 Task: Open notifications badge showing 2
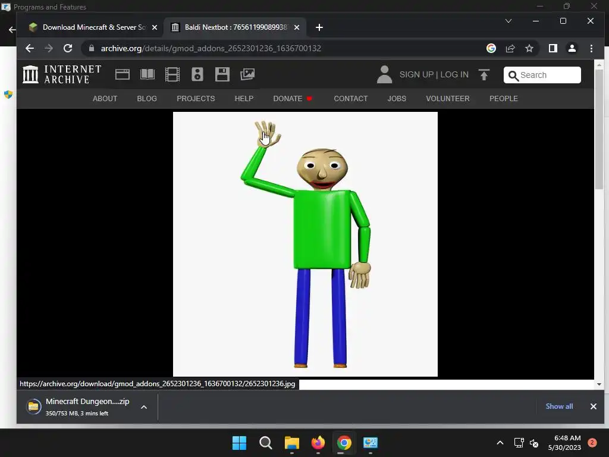592,443
